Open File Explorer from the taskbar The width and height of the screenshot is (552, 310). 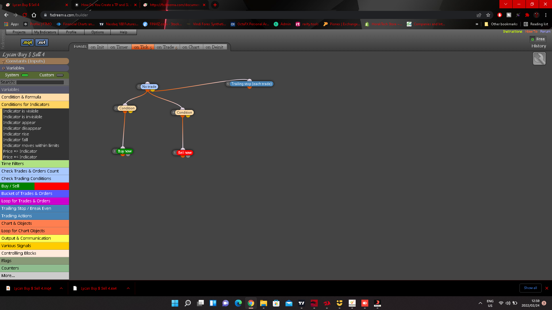[263, 303]
